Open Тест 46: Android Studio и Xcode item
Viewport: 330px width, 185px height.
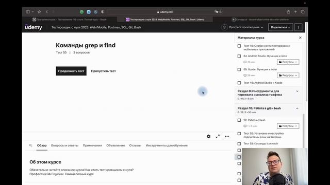tap(263, 83)
